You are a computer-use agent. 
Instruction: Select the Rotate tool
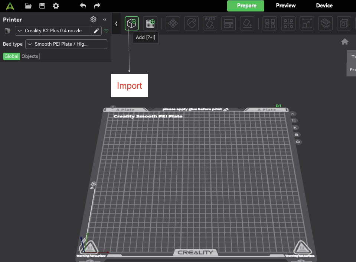tap(192, 23)
